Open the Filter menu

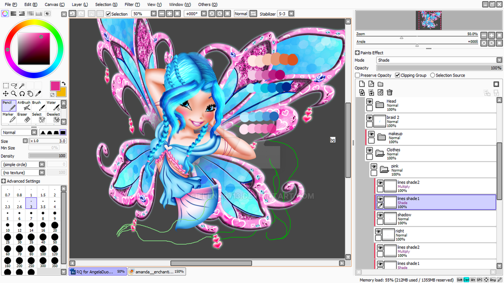[x=132, y=4]
